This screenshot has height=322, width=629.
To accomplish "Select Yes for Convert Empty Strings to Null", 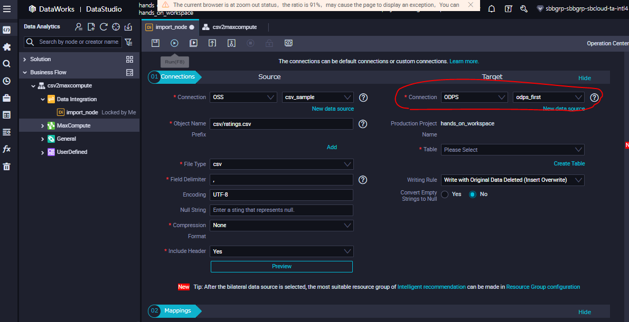I will pyautogui.click(x=445, y=194).
